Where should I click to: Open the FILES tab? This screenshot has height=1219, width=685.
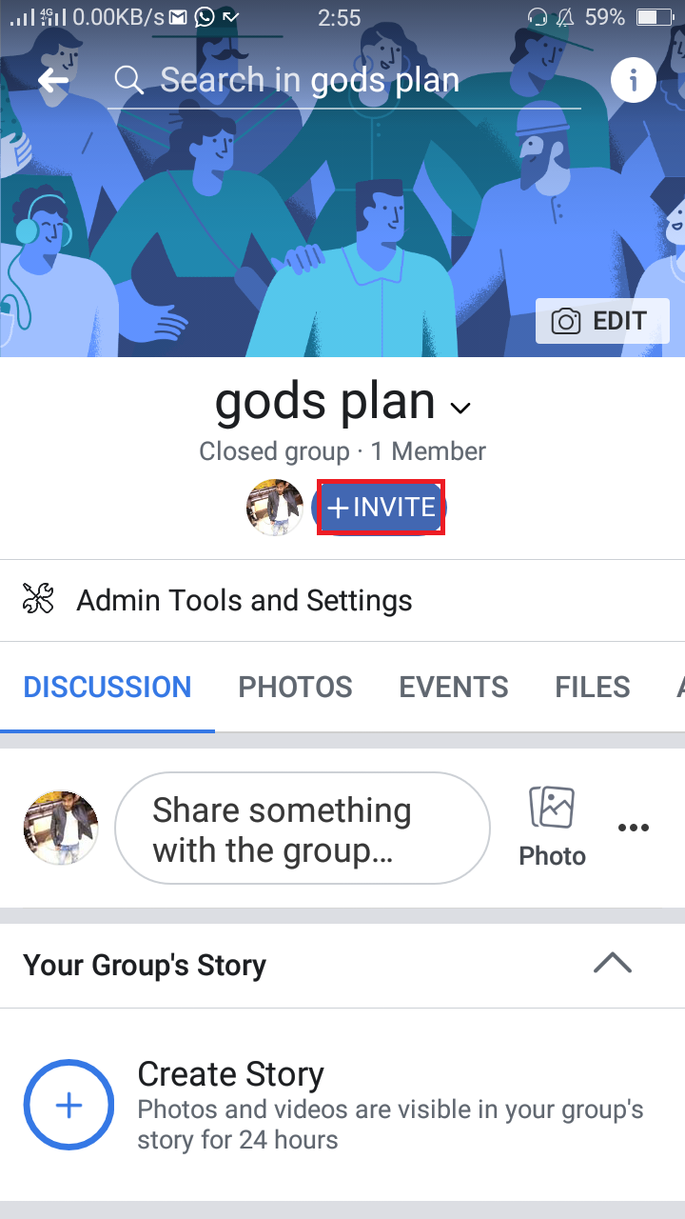[593, 687]
